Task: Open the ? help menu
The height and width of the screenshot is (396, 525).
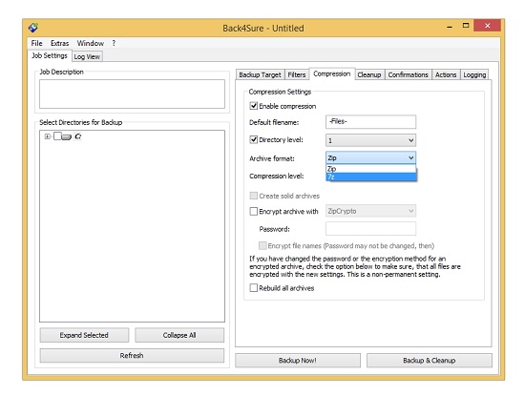Action: (114, 43)
